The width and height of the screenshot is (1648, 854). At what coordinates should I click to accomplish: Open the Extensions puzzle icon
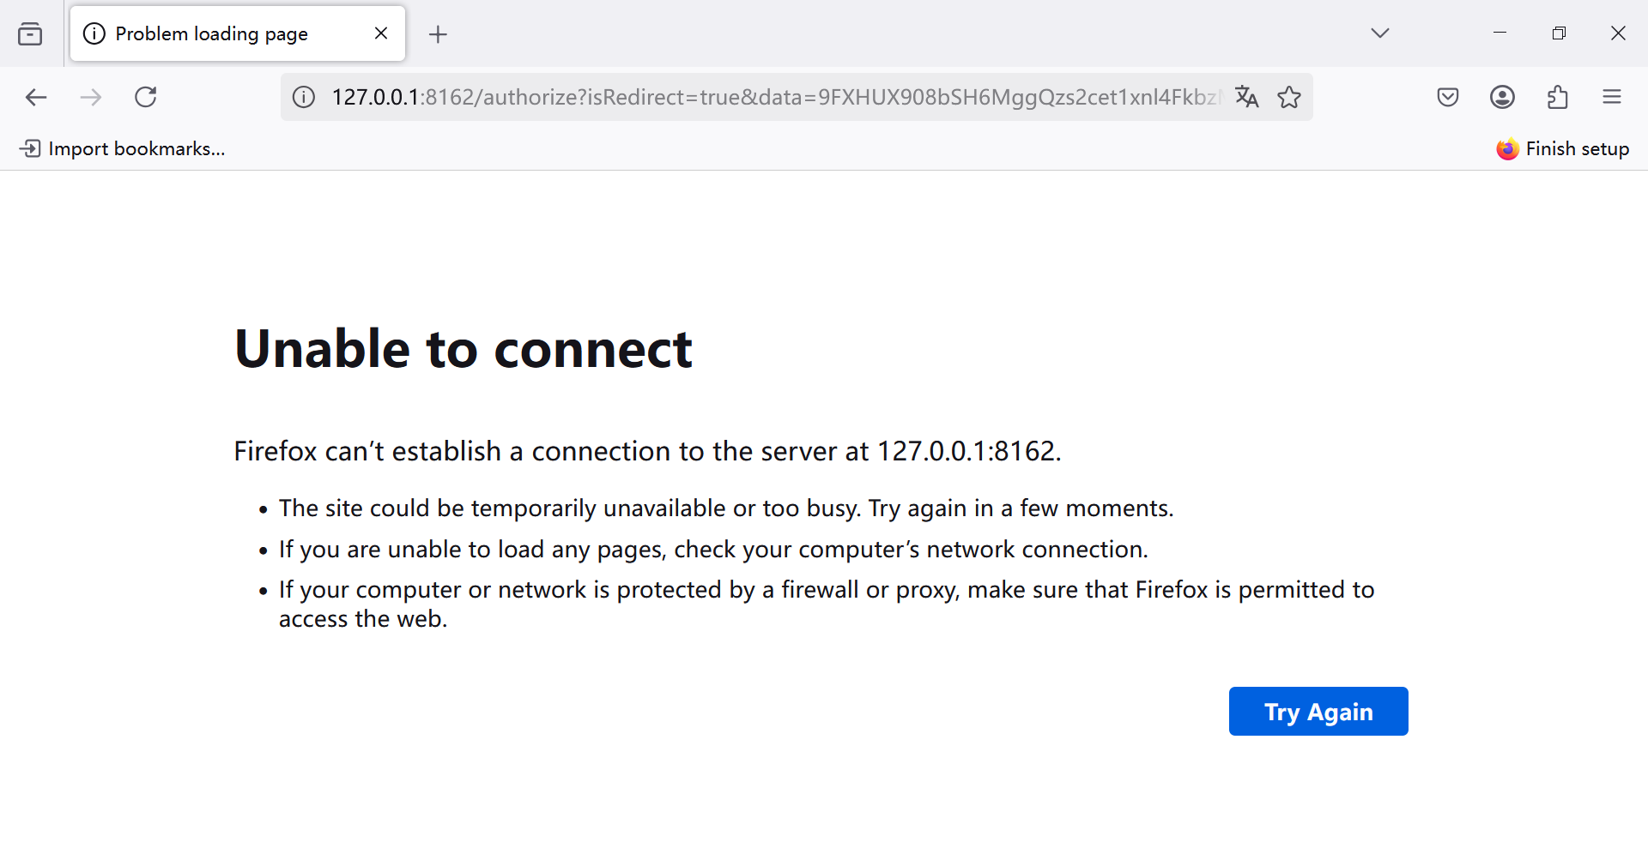click(1557, 97)
